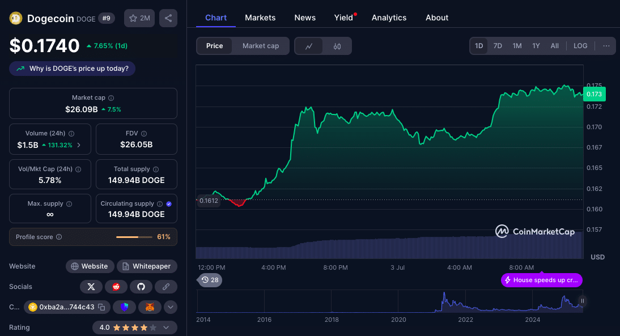Open the Chart tab
620x336 pixels.
(x=216, y=18)
